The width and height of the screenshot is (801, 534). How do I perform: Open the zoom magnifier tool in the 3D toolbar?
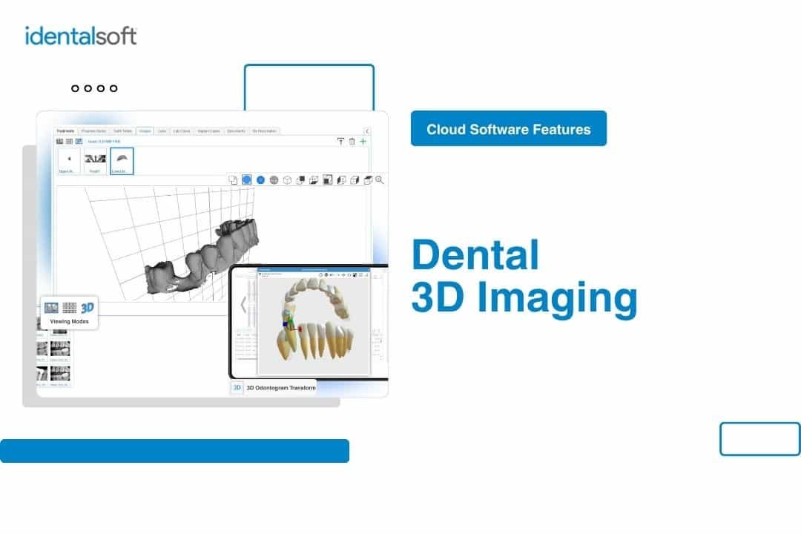pyautogui.click(x=379, y=179)
